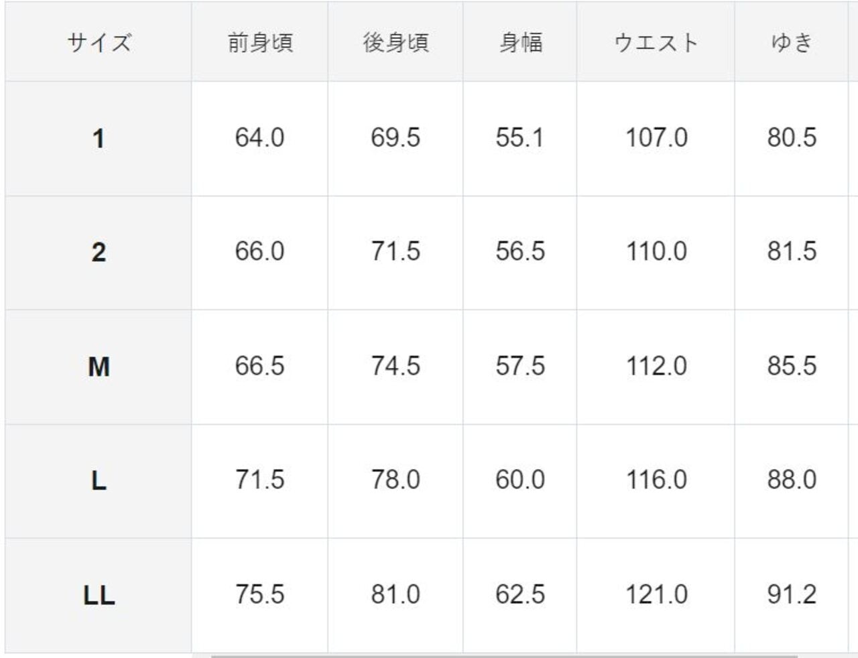
Task: Click the size 2 row label
Action: coord(99,253)
